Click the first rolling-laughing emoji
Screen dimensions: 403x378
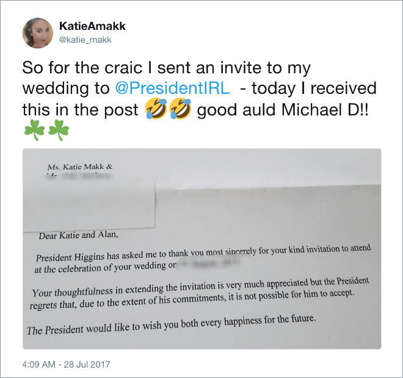156,109
